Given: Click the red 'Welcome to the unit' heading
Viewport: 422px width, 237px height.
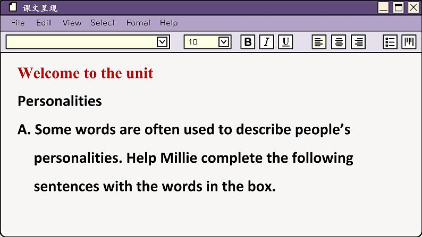Looking at the screenshot, I should click(x=86, y=73).
